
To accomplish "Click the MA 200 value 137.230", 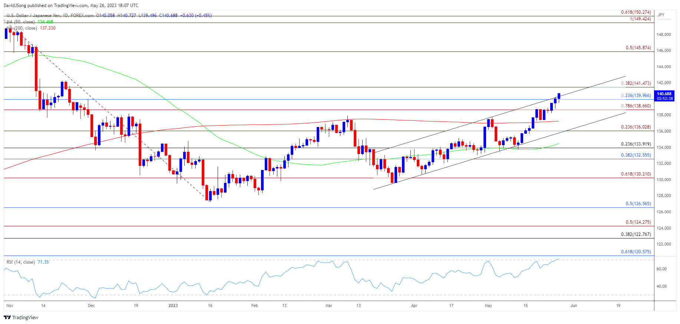I will (x=48, y=28).
